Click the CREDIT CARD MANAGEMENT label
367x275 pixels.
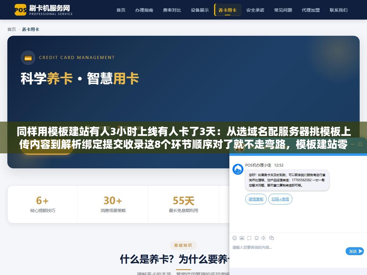point(77,57)
